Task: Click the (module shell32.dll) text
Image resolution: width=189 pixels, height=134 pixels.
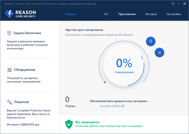Action: pyautogui.click(x=112, y=106)
